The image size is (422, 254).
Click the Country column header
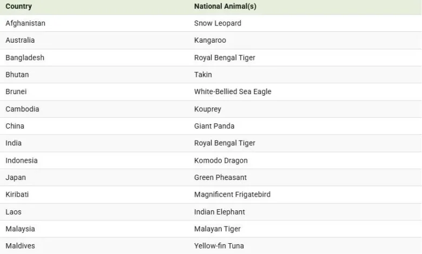[18, 6]
